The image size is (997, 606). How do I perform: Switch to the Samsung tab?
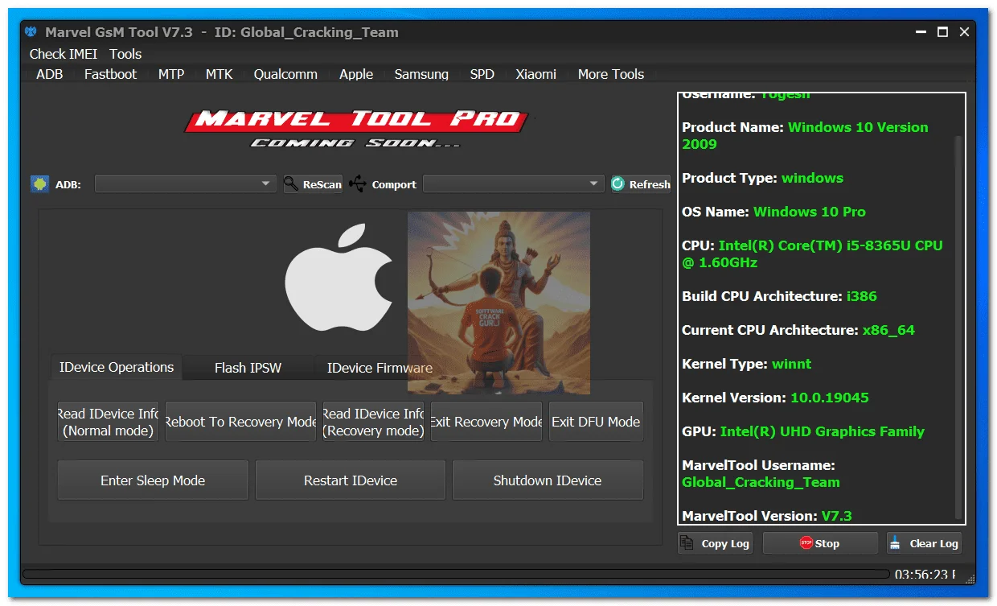click(x=421, y=74)
